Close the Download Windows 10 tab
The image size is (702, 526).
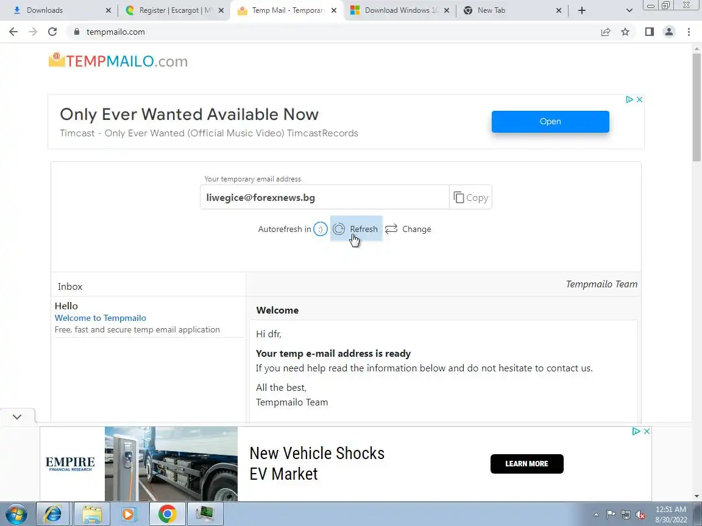[x=446, y=10]
